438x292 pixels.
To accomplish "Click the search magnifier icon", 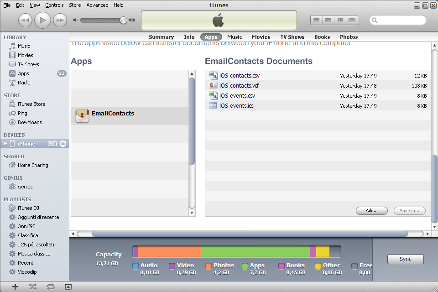I will 375,20.
